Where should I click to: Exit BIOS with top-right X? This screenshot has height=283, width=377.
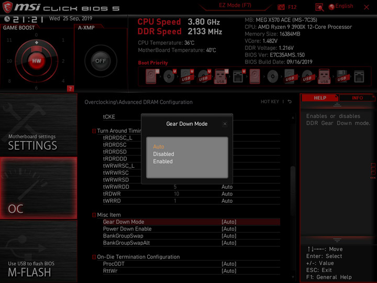(x=367, y=7)
